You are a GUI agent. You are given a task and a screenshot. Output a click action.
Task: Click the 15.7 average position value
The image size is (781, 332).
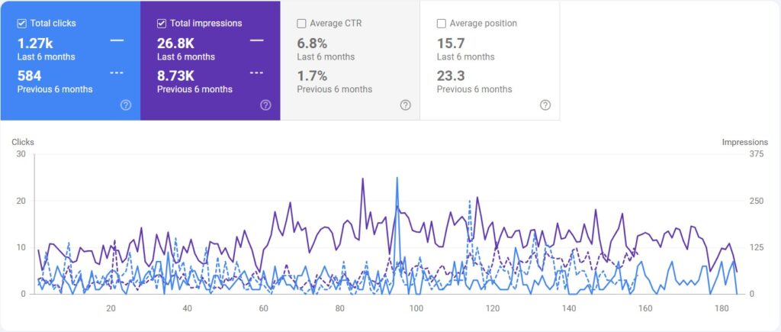[x=450, y=44]
